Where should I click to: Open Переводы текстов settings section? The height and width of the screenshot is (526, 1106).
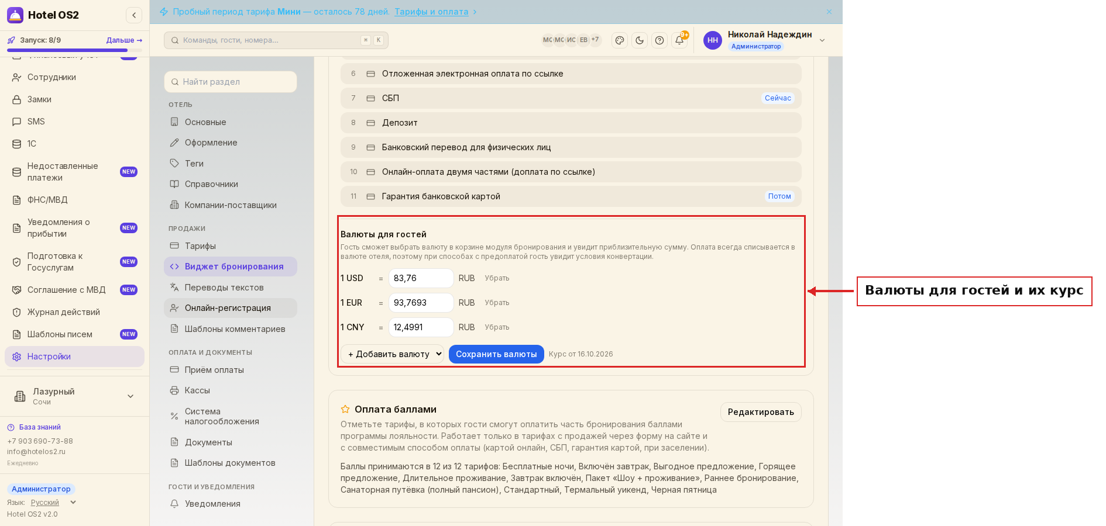pyautogui.click(x=231, y=288)
